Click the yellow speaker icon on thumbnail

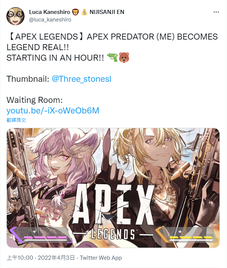[180, 231]
